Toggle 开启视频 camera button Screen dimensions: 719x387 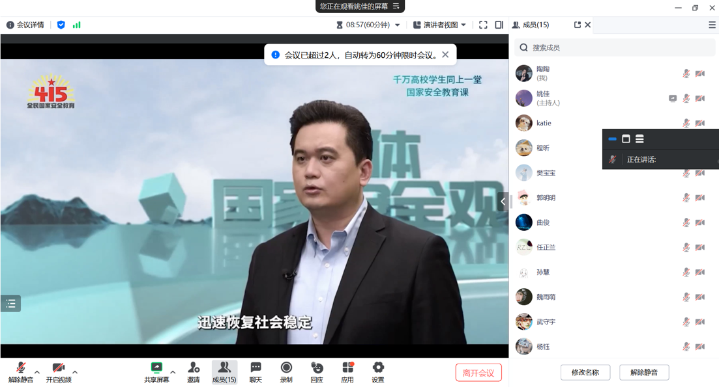tap(59, 368)
